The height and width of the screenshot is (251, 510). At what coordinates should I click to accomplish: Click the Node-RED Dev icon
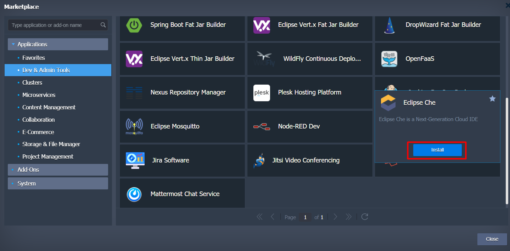click(x=262, y=126)
